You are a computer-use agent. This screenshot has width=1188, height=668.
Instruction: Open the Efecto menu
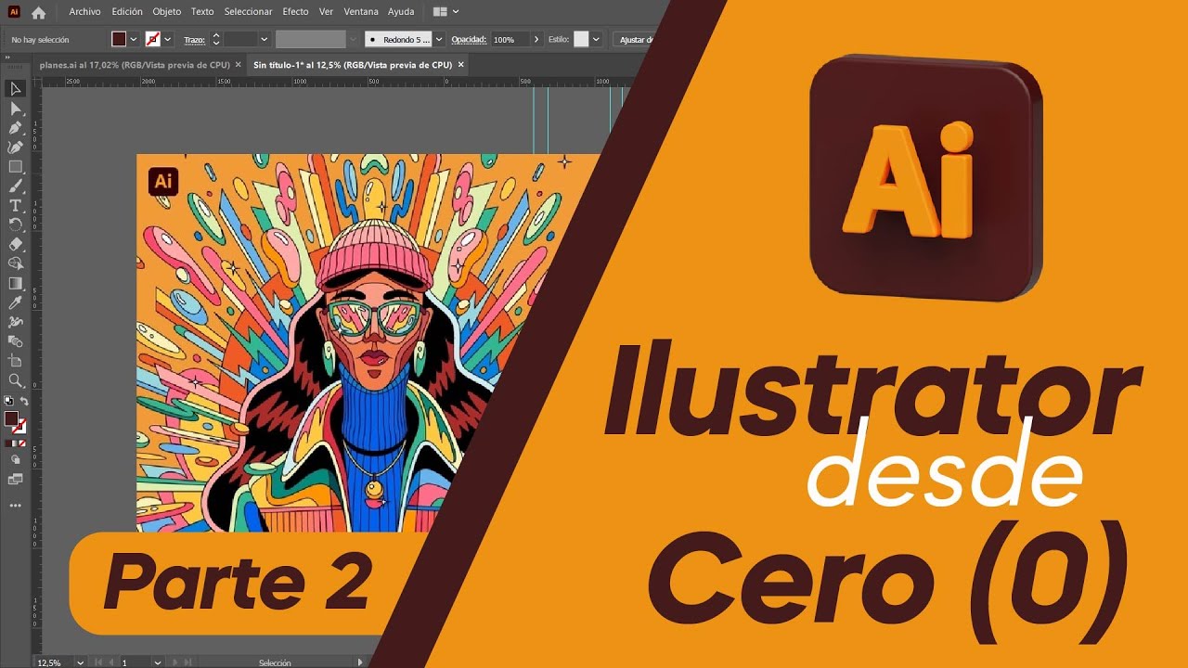(295, 12)
